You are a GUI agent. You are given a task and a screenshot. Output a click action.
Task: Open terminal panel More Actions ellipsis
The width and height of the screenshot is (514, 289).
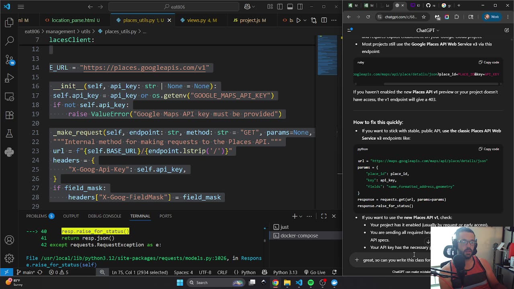[309, 216]
